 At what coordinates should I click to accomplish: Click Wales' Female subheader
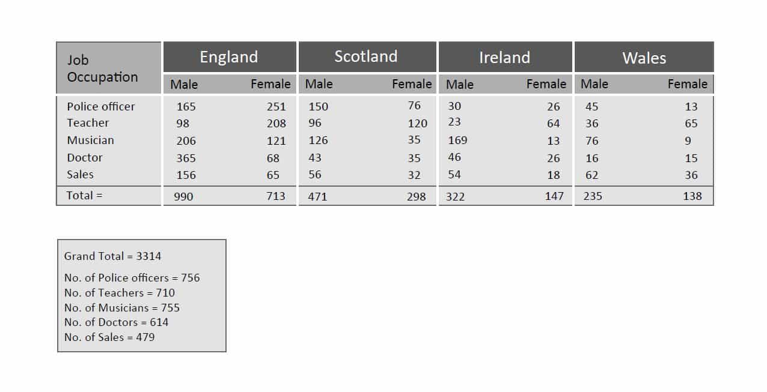pyautogui.click(x=687, y=85)
